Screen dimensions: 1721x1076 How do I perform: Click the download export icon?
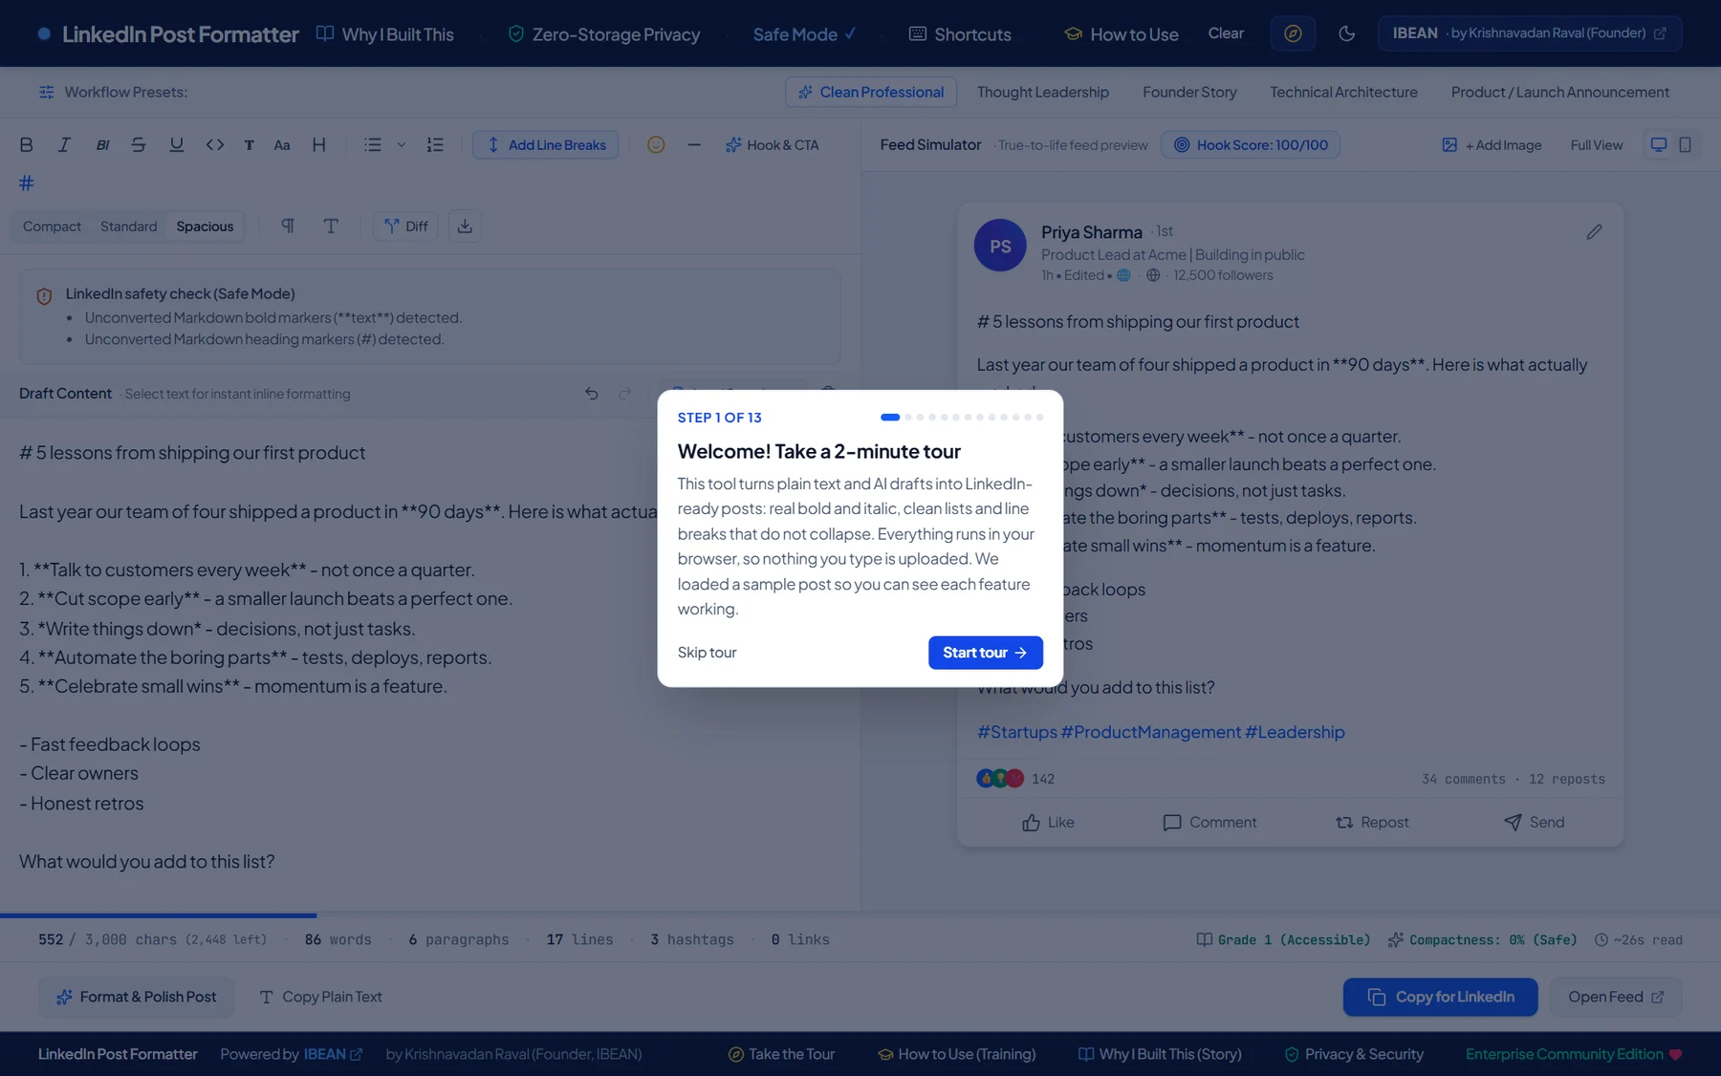point(465,226)
